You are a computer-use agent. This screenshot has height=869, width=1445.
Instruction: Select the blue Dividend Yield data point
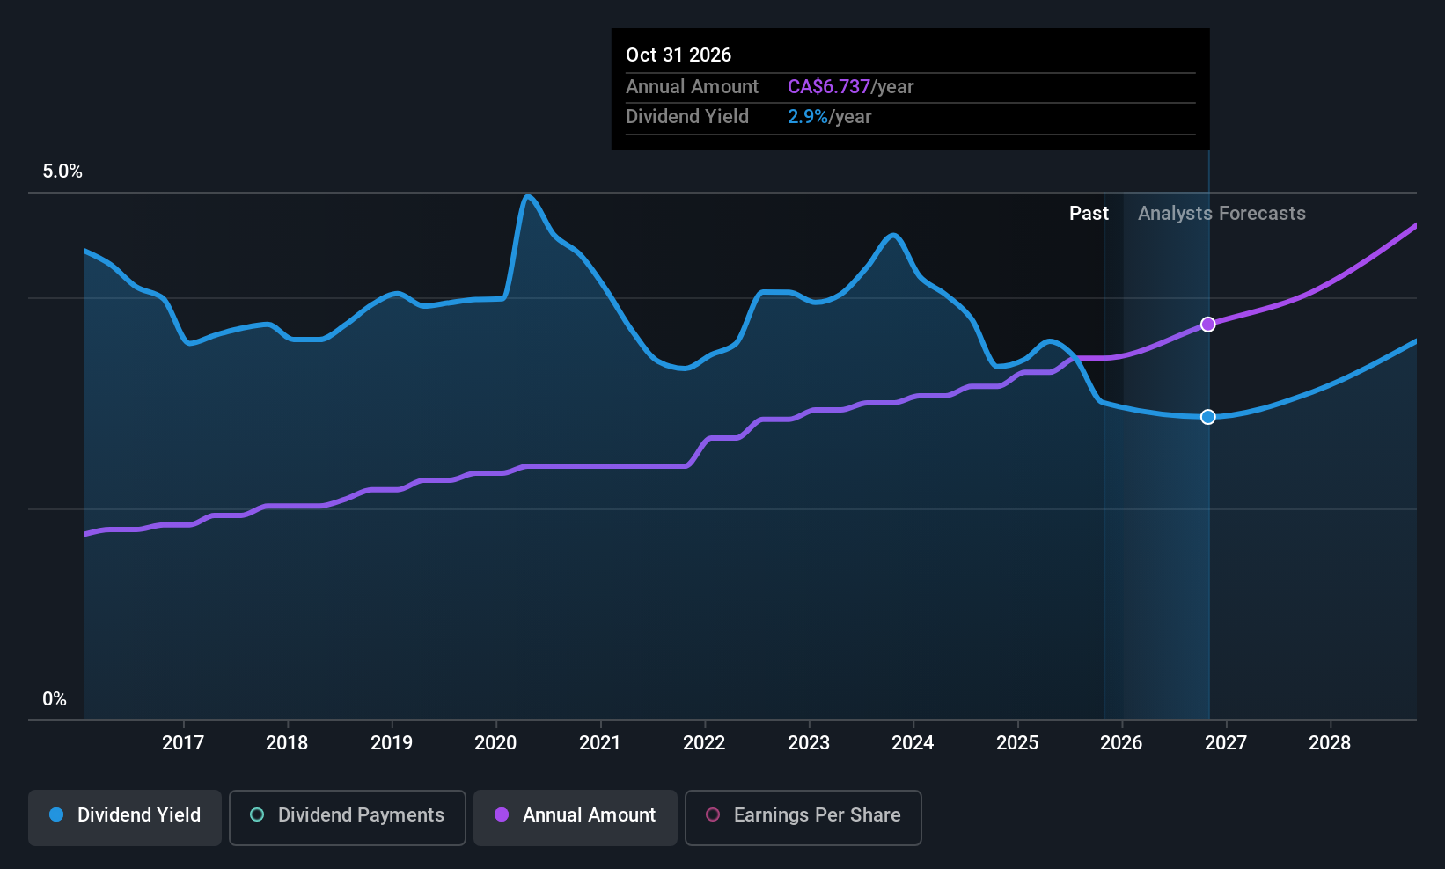pyautogui.click(x=1208, y=417)
